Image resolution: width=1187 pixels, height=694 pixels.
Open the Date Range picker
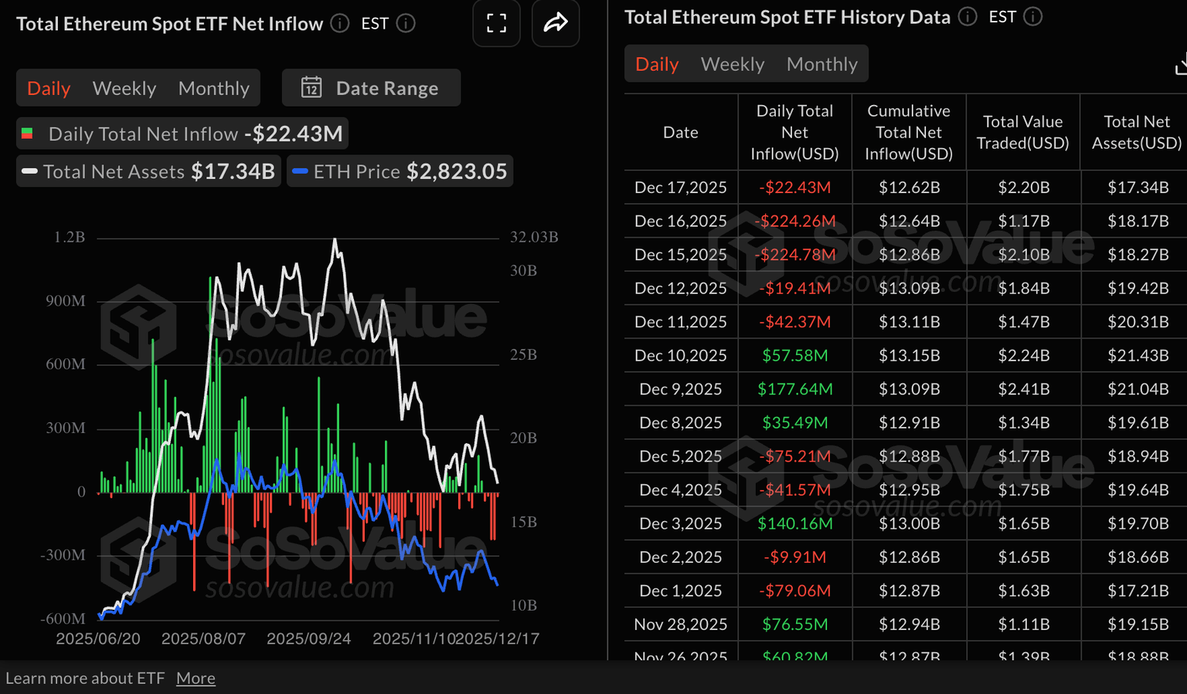(x=372, y=88)
